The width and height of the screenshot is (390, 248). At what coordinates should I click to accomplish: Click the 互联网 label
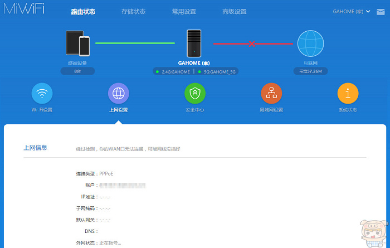point(310,63)
